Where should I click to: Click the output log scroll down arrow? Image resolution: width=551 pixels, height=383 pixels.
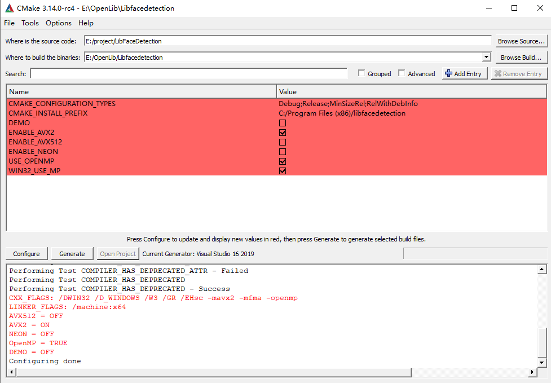point(541,362)
